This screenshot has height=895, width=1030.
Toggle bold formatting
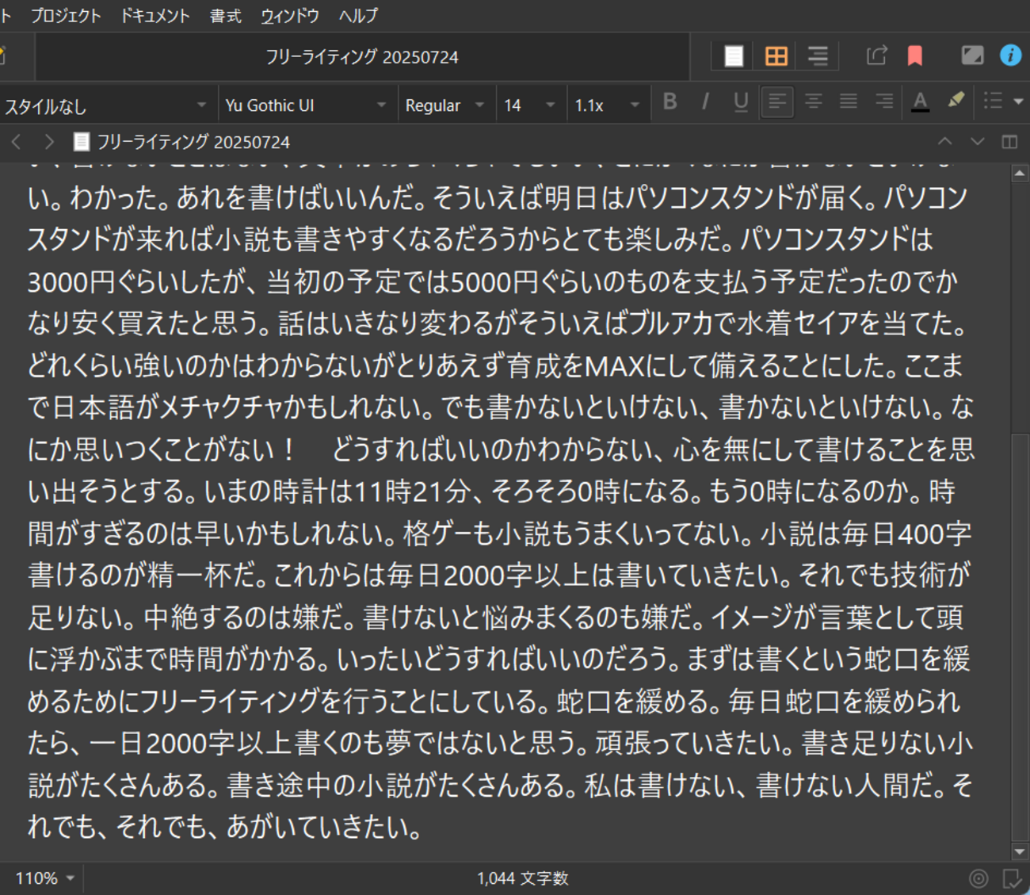tap(669, 101)
